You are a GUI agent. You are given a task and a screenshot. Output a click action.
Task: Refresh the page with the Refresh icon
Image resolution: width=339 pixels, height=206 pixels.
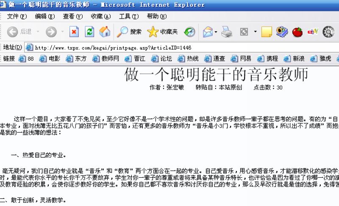(x=89, y=32)
